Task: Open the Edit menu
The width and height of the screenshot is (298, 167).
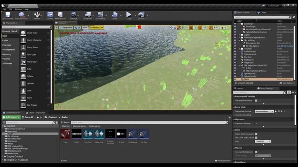Action: coord(10,9)
